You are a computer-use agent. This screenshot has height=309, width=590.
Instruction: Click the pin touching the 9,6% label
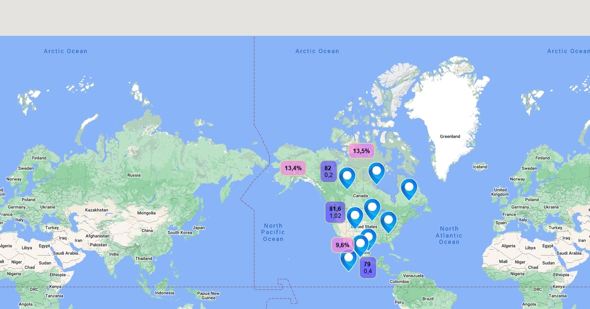coord(360,244)
